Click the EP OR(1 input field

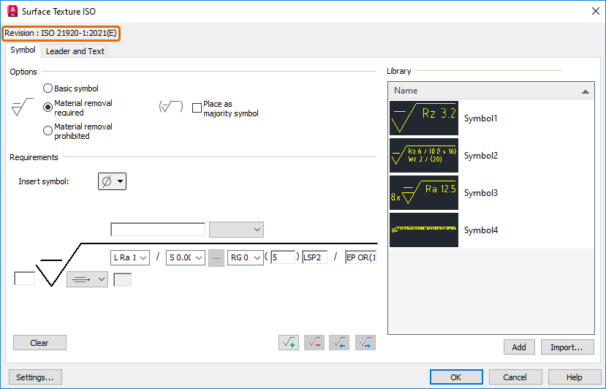(361, 257)
